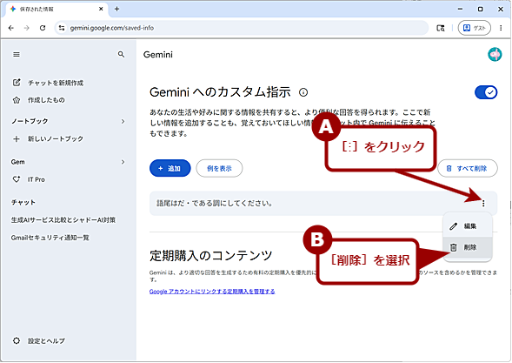Reload the page with the refresh icon
The height and width of the screenshot is (363, 512).
click(x=43, y=28)
